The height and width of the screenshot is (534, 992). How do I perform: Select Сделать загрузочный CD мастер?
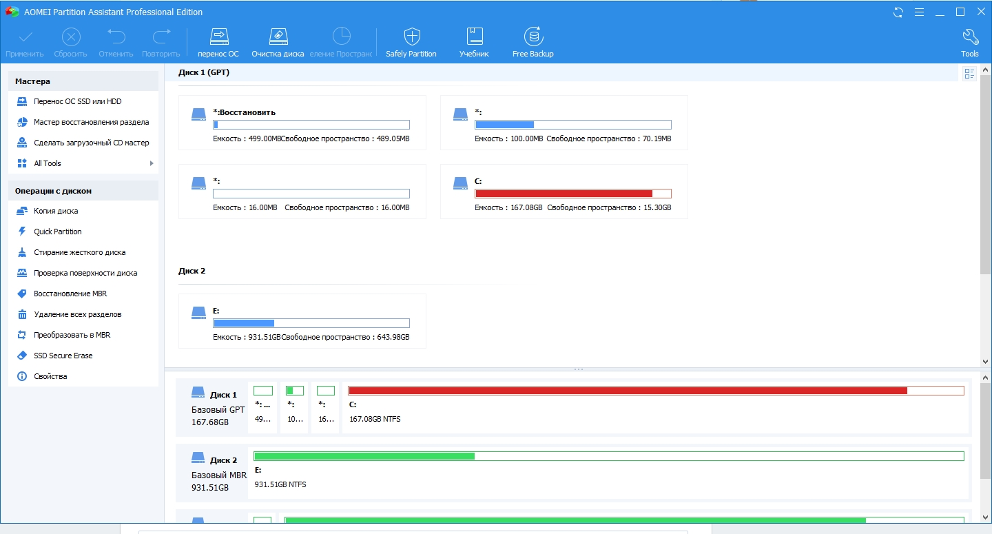83,143
